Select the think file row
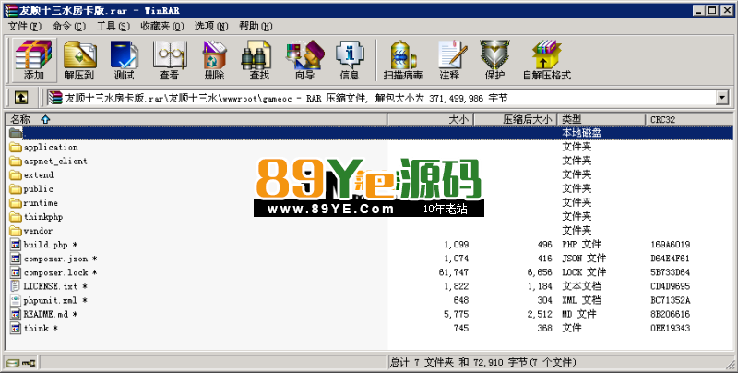Image resolution: width=738 pixels, height=373 pixels. (x=370, y=329)
